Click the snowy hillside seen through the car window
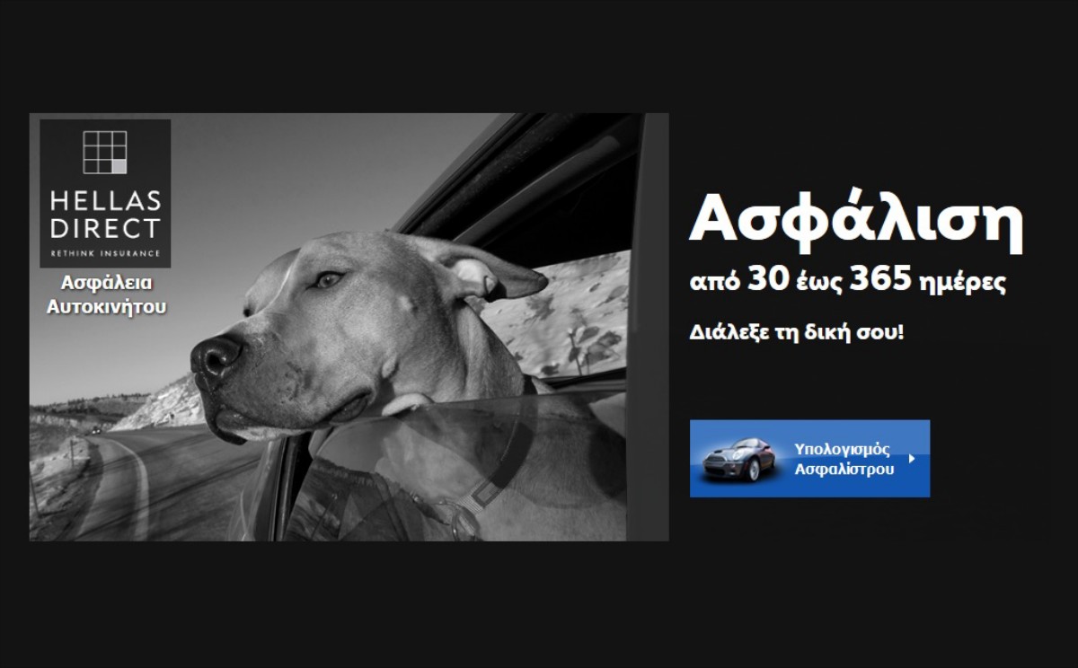Viewport: 1078px width, 668px height. [575, 314]
